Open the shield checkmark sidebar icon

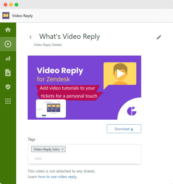(x=8, y=87)
